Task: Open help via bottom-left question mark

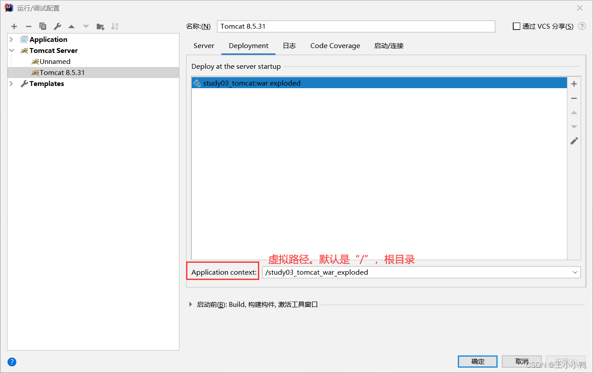Action: tap(11, 362)
